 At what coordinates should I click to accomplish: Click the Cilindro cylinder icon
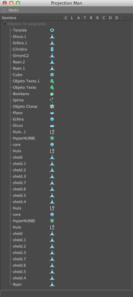(x=52, y=49)
